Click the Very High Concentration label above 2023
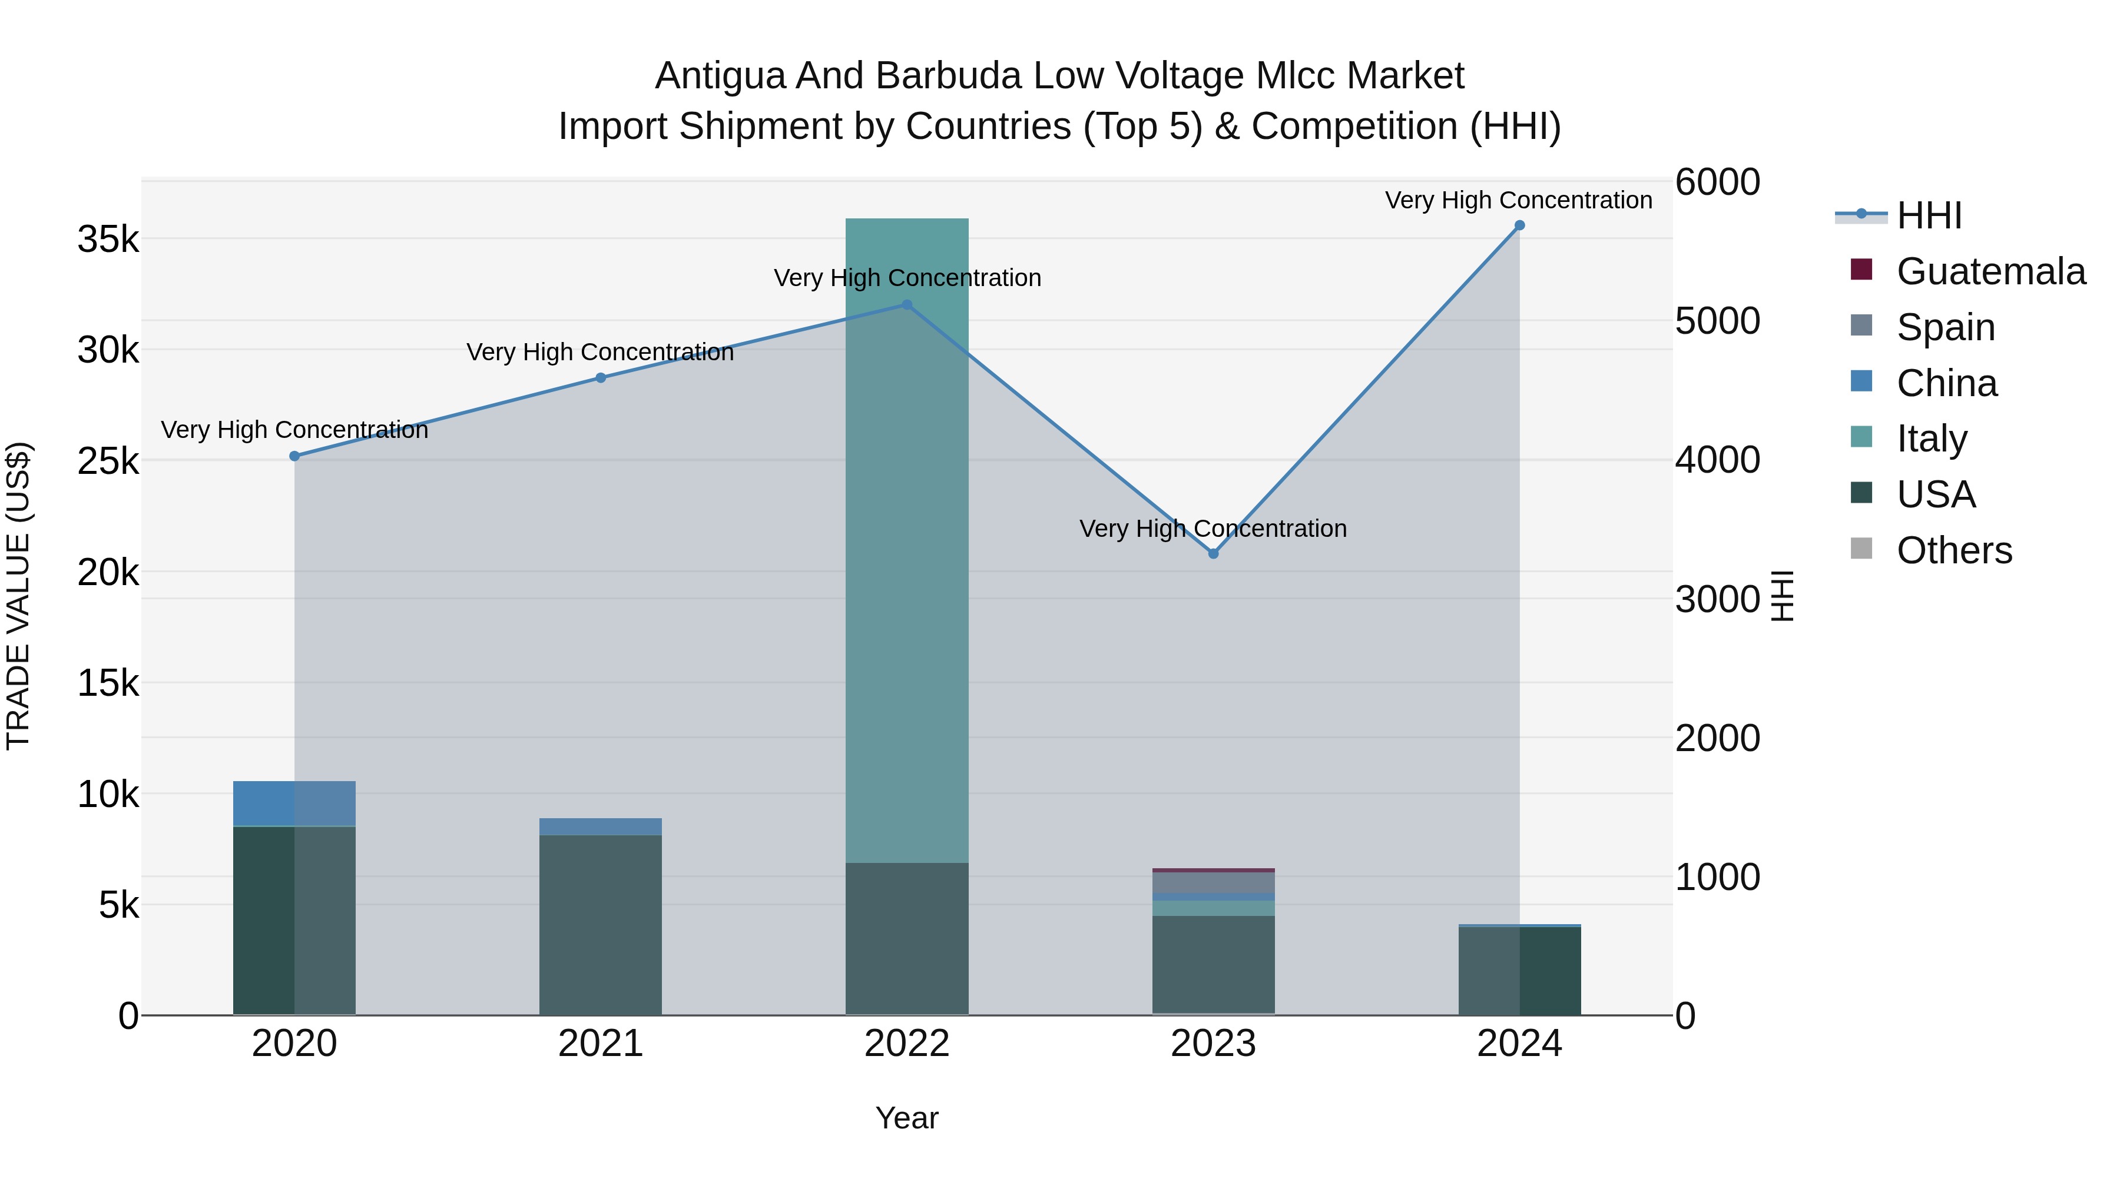 (1213, 528)
